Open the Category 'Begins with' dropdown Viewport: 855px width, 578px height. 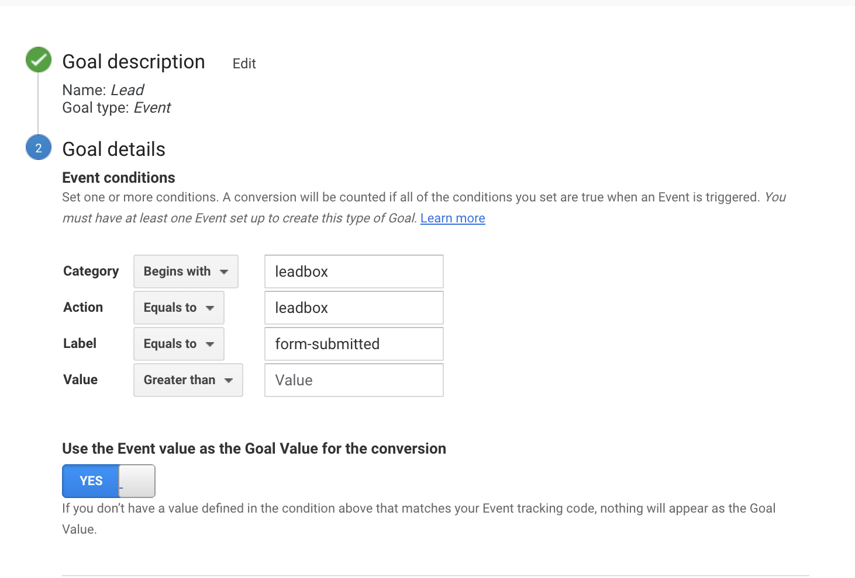click(x=186, y=271)
